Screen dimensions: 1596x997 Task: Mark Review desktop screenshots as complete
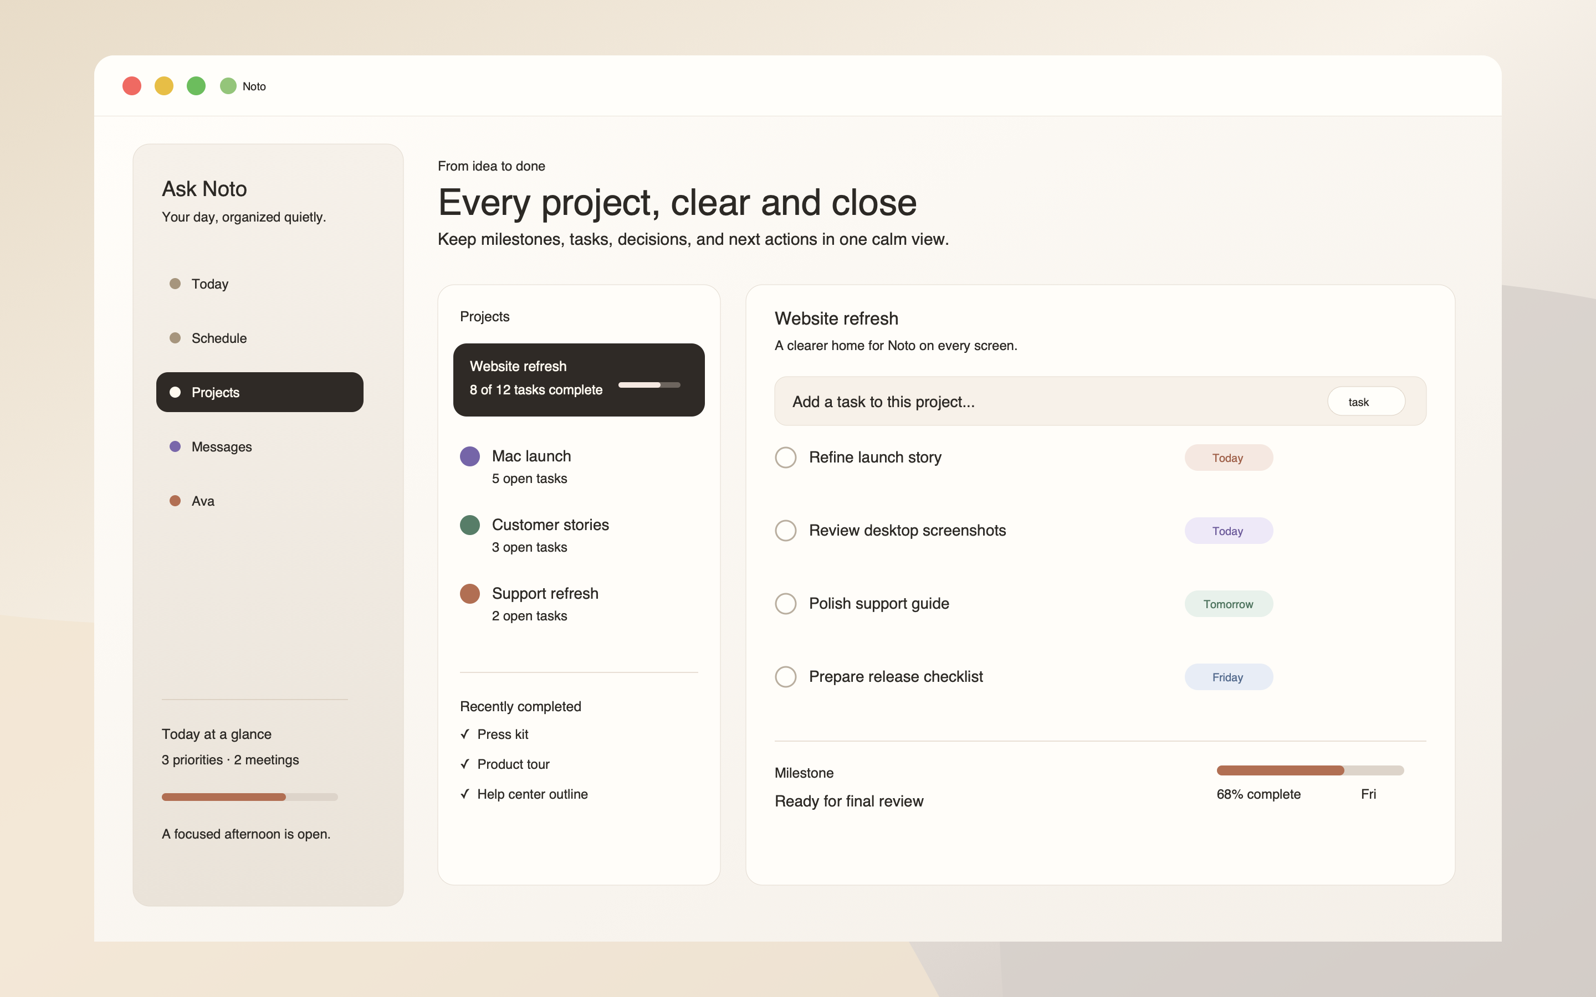[x=785, y=530]
